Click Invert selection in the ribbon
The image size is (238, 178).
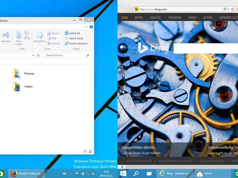[x=76, y=43]
